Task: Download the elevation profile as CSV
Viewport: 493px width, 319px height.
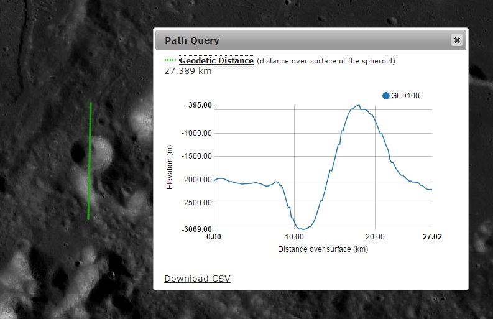Action: [x=197, y=278]
